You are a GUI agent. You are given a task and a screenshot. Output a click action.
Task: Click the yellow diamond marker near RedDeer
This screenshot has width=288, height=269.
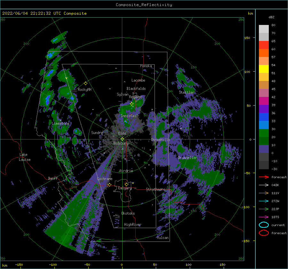[132, 104]
